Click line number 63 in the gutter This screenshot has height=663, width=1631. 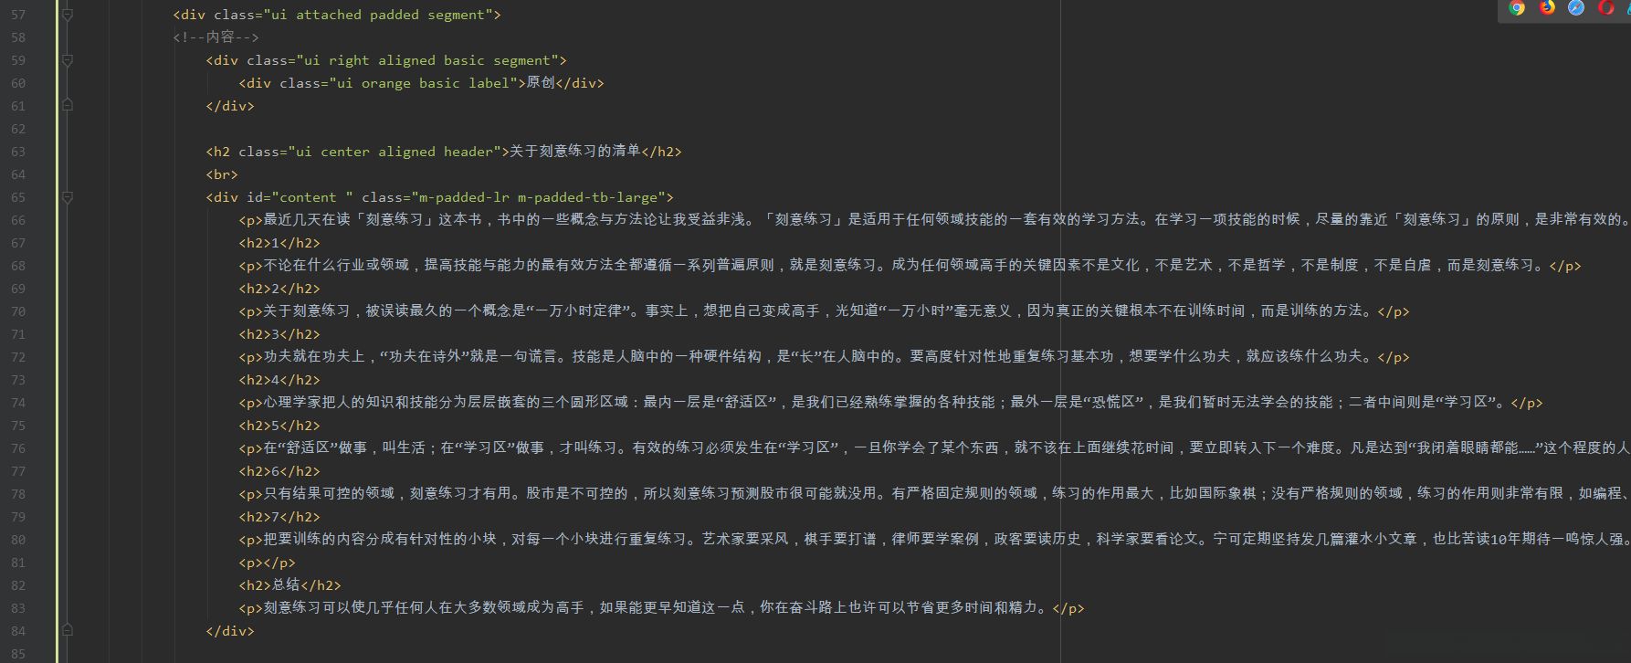click(18, 152)
